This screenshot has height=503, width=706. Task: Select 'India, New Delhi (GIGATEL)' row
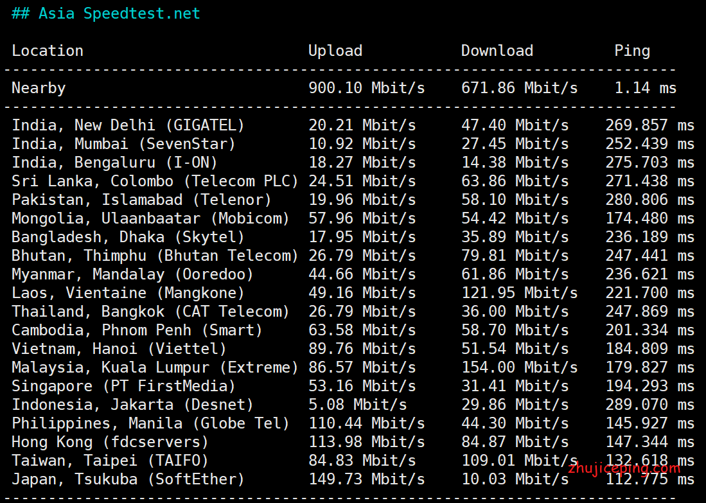click(x=353, y=125)
